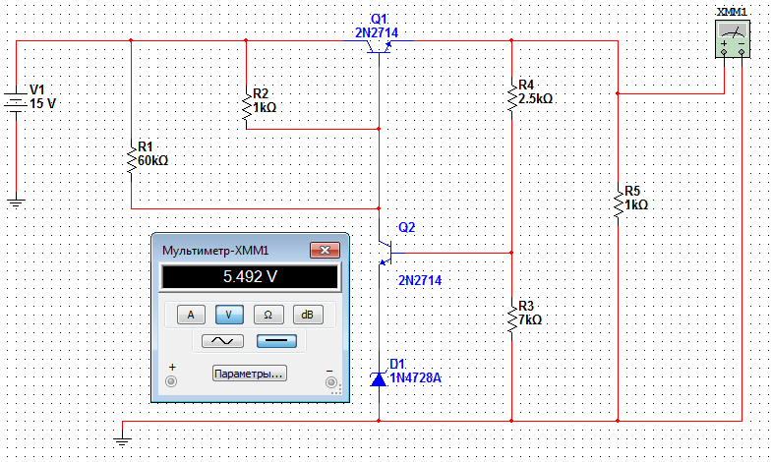Click the 2.5kΩ value label
The width and height of the screenshot is (772, 462).
click(536, 99)
